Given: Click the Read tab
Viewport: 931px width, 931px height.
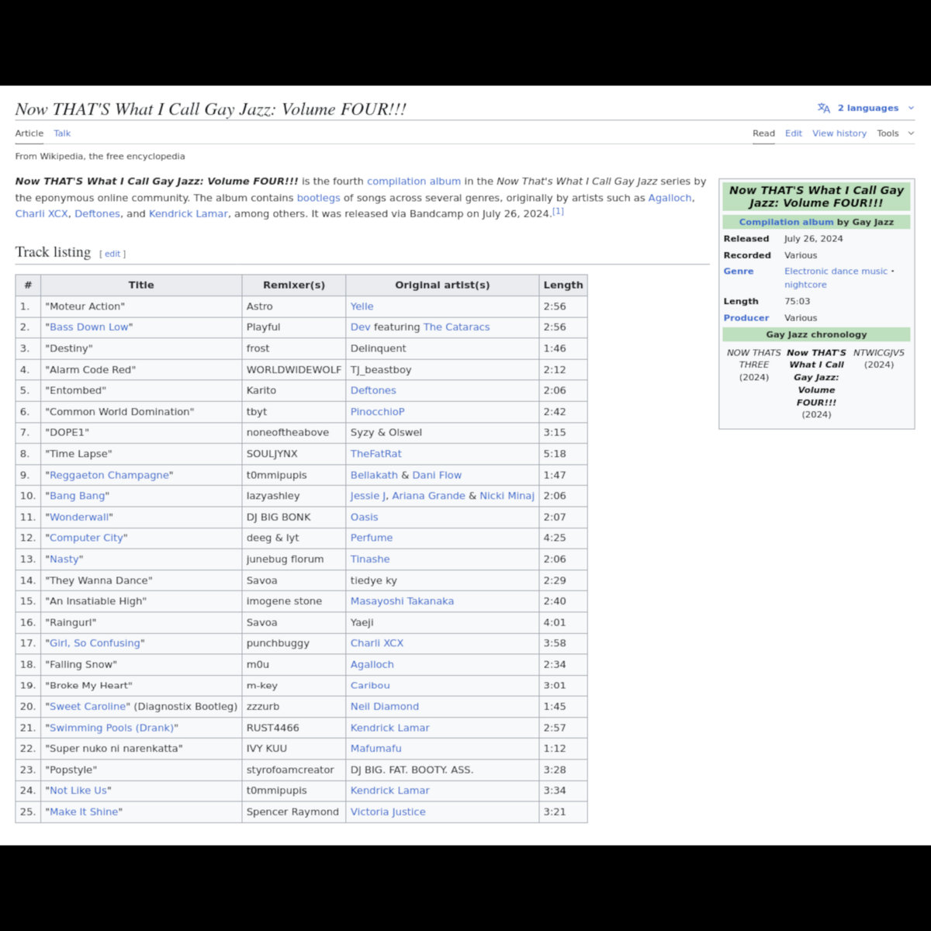Looking at the screenshot, I should [x=763, y=133].
